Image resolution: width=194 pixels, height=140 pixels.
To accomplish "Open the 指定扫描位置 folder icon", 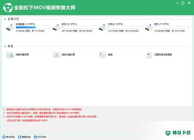I will pyautogui.click(x=56, y=55).
